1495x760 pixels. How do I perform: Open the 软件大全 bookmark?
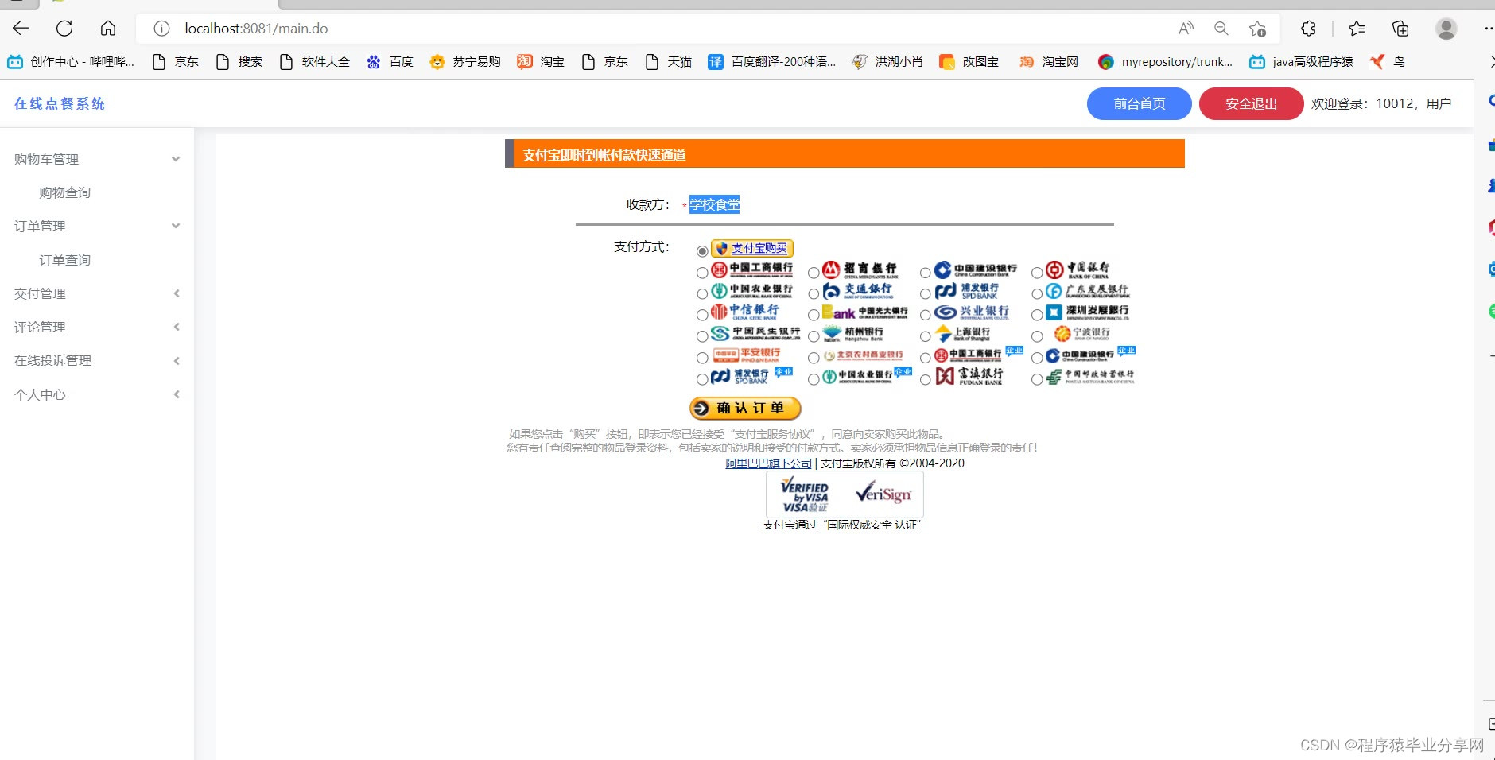click(314, 62)
